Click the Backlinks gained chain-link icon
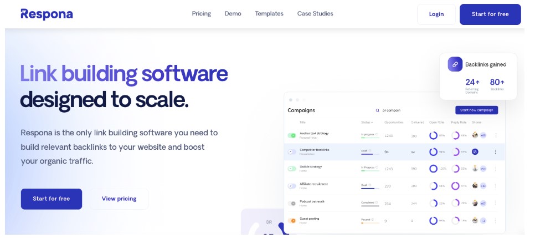This screenshot has width=535, height=238. click(455, 64)
